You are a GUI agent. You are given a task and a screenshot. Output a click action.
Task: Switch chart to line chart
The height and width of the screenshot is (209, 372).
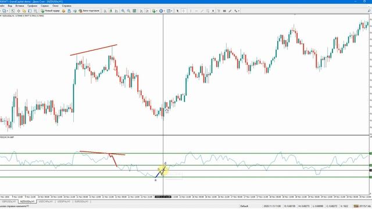click(116, 11)
